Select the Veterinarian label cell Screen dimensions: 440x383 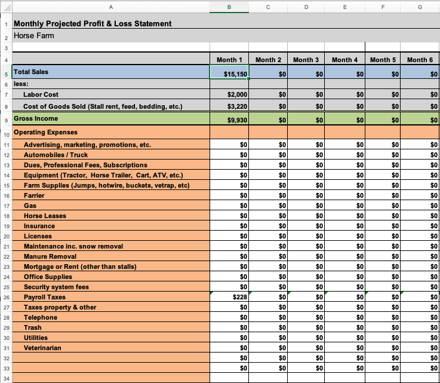click(x=110, y=348)
